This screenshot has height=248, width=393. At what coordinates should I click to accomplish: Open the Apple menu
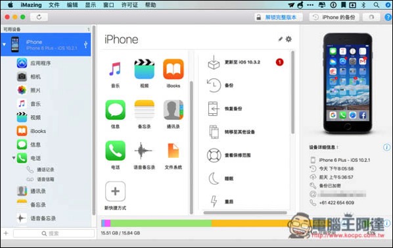tap(11, 5)
